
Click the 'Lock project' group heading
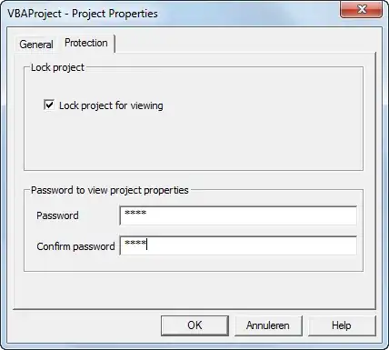pyautogui.click(x=57, y=67)
